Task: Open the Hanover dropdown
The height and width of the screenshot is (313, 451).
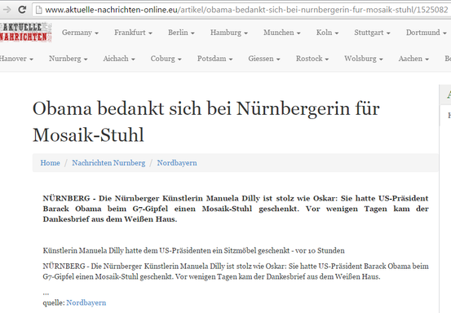Action: coord(16,59)
